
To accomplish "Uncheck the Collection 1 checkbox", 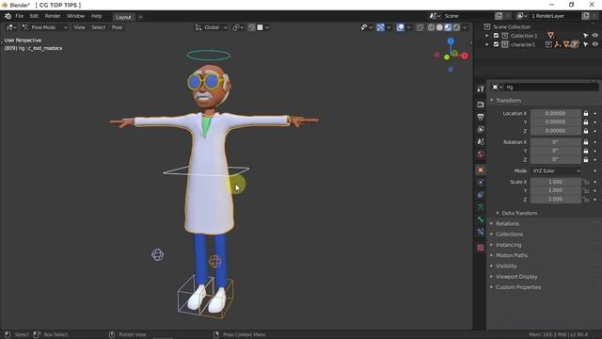I will click(x=496, y=36).
